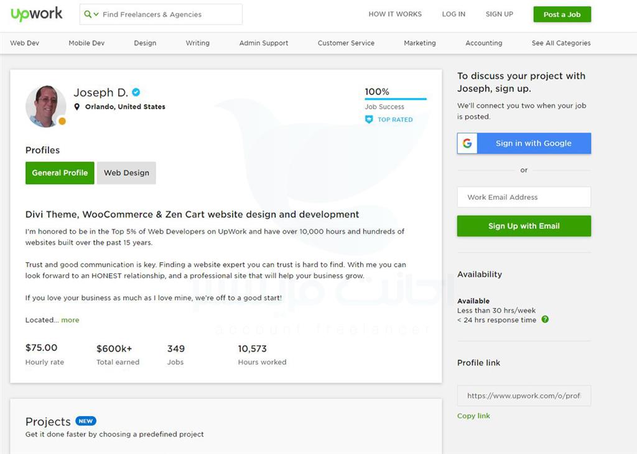
Task: Click Sign Up with Email button
Action: pyautogui.click(x=524, y=226)
